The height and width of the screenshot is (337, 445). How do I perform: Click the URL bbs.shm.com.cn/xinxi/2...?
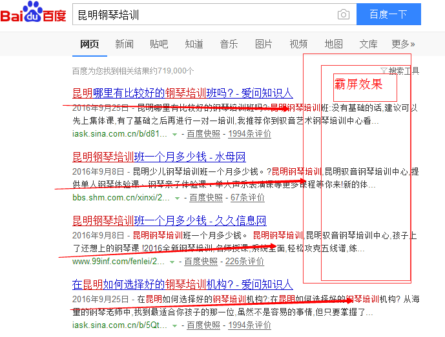click(x=121, y=197)
